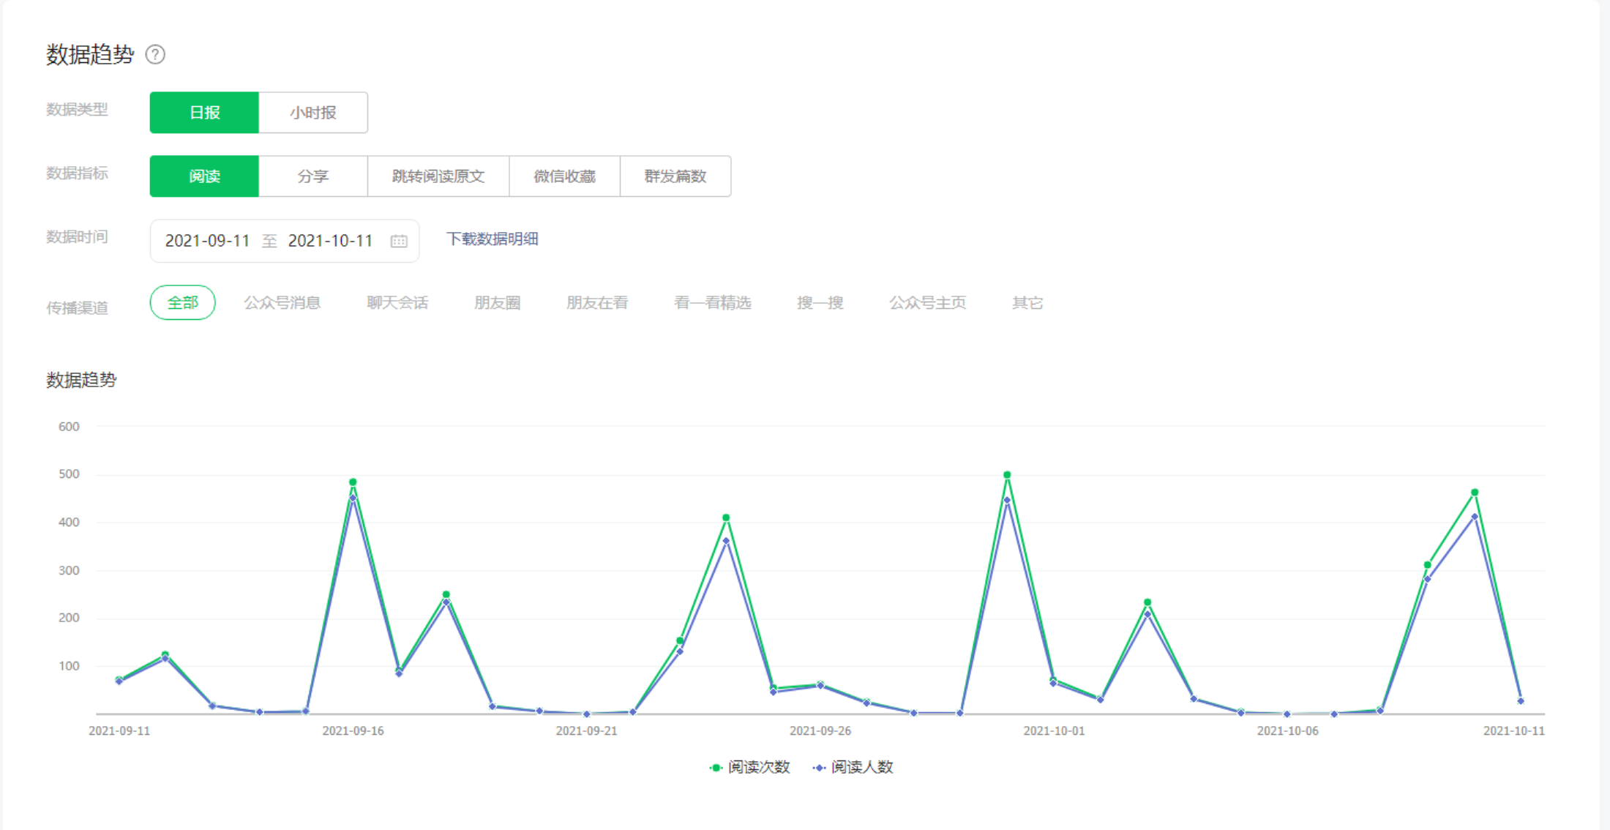The image size is (1610, 830).
Task: Select the 阅读 metric tab
Action: click(x=204, y=176)
